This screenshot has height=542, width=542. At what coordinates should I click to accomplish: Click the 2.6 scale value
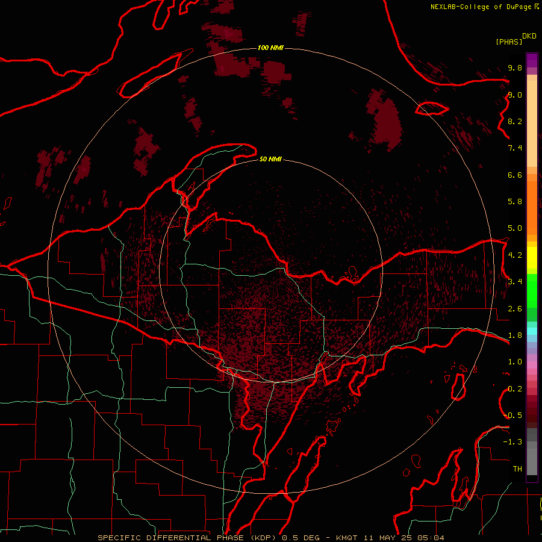(x=515, y=309)
